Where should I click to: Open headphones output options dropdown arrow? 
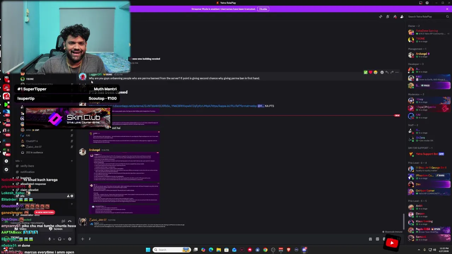[64, 239]
